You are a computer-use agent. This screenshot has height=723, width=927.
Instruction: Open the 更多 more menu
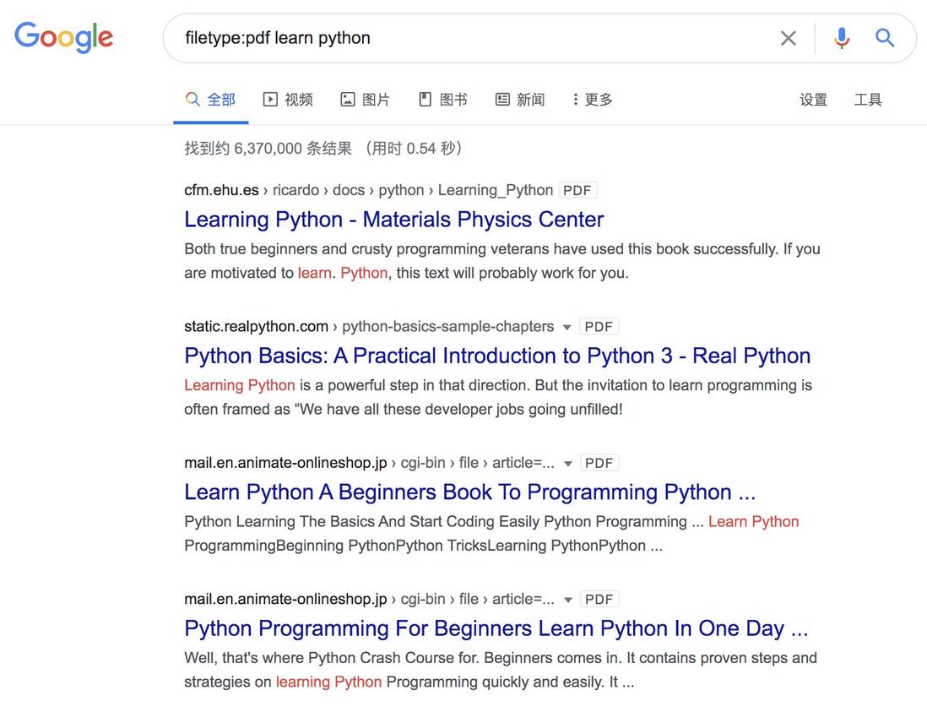click(593, 100)
